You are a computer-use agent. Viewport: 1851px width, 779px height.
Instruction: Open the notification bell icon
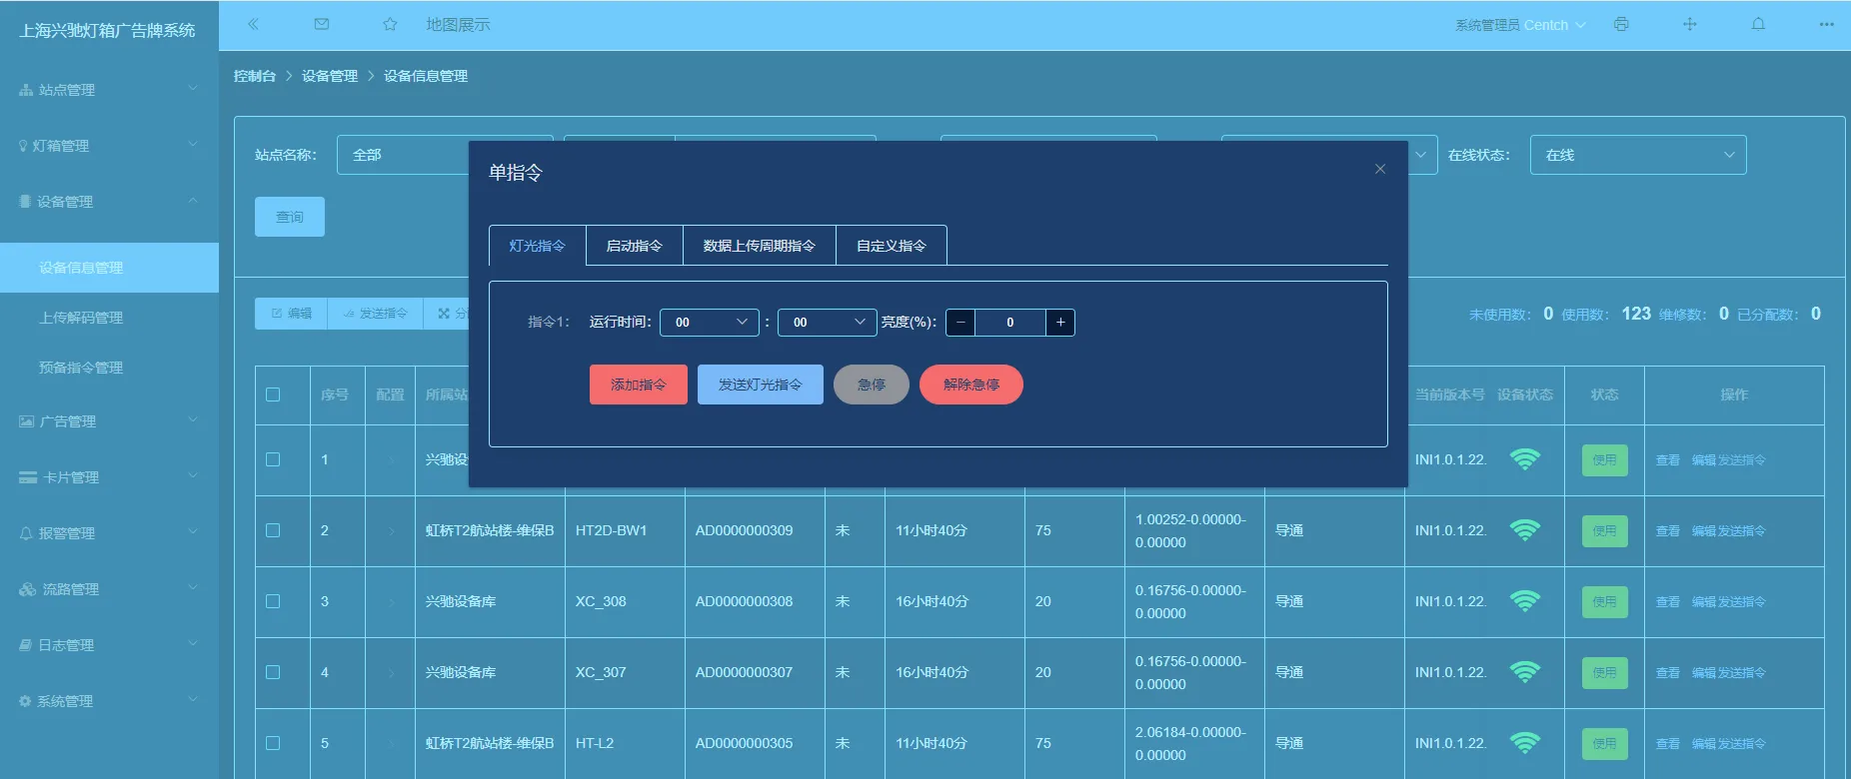pos(1758,24)
